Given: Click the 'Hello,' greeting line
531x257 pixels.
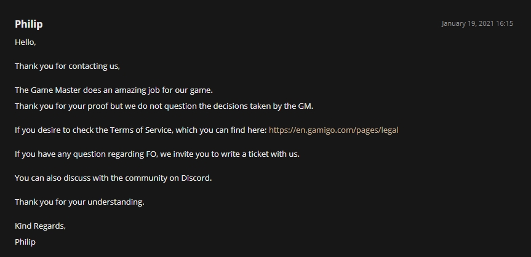Looking at the screenshot, I should coord(25,42).
